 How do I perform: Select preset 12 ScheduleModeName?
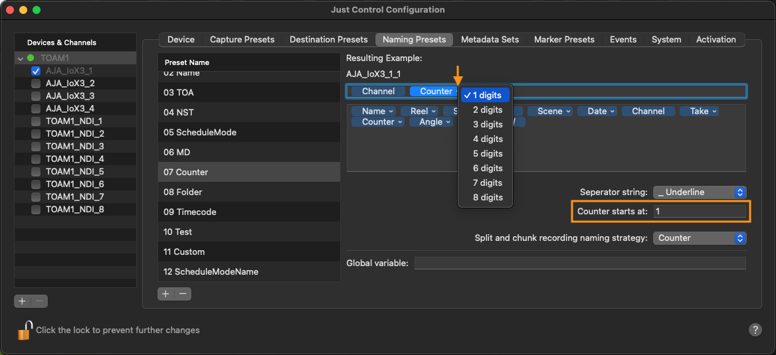[x=249, y=271]
